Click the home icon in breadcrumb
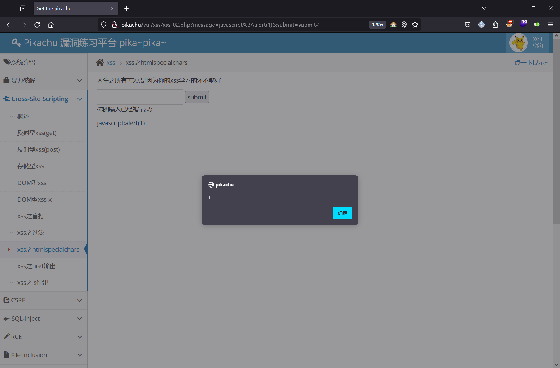The height and width of the screenshot is (368, 560). click(100, 63)
